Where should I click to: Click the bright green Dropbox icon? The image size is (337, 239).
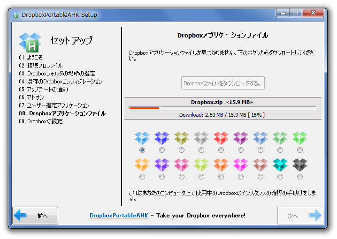click(300, 138)
